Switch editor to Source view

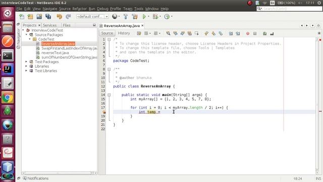tap(107, 33)
